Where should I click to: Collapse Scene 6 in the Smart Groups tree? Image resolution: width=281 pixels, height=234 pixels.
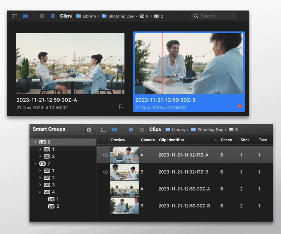[35, 142]
